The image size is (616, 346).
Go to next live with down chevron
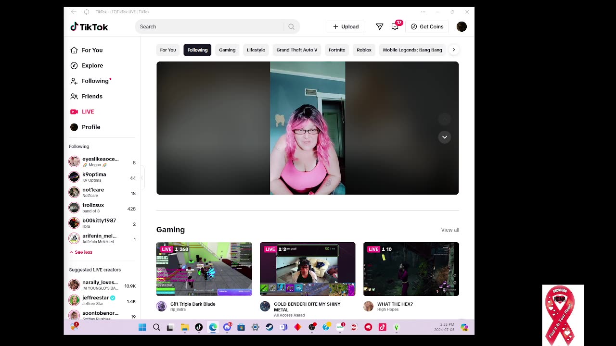(x=445, y=137)
